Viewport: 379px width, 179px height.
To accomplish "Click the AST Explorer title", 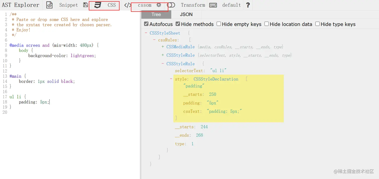I will [21, 5].
